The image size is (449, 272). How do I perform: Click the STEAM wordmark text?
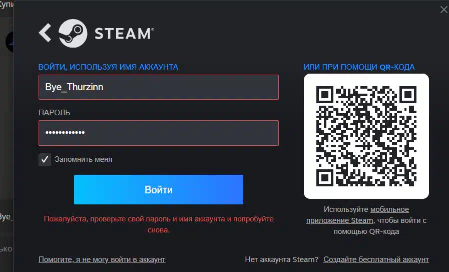pos(124,34)
